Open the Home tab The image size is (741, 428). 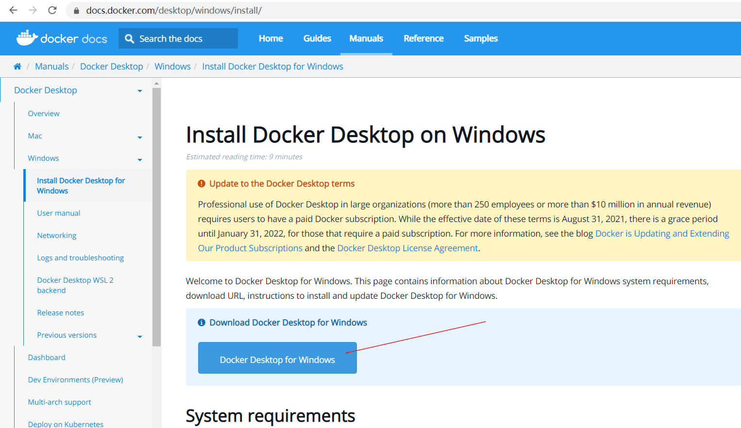[270, 38]
